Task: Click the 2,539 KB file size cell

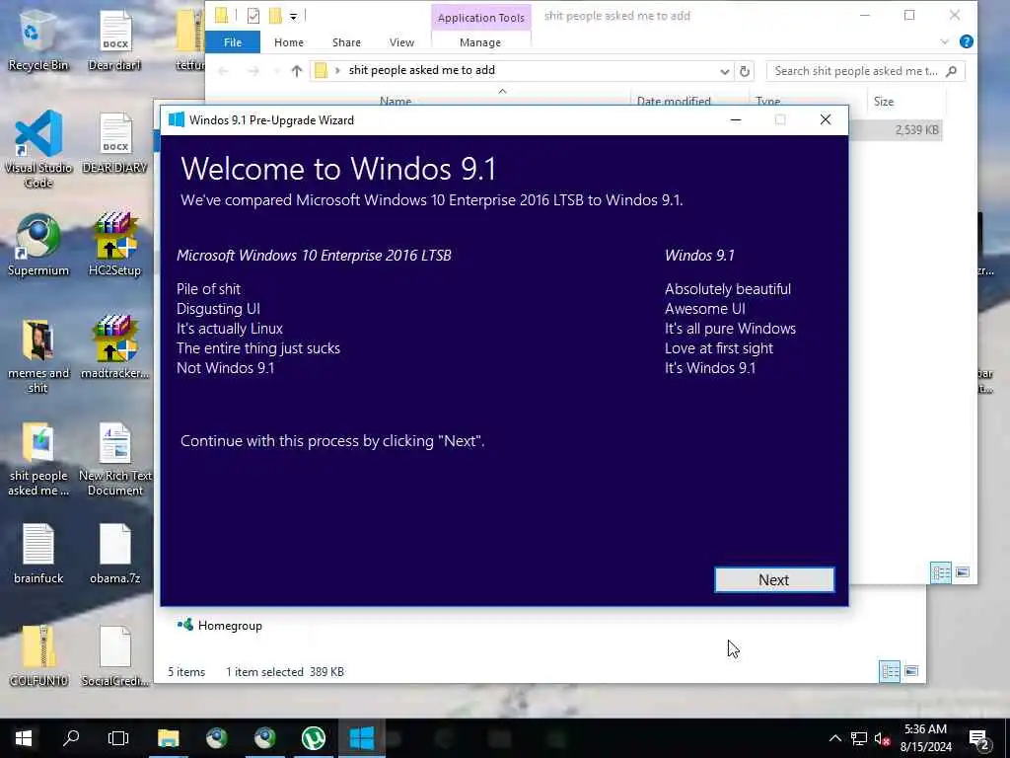Action: pyautogui.click(x=916, y=130)
